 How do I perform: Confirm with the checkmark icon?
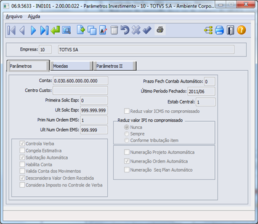[147, 30]
